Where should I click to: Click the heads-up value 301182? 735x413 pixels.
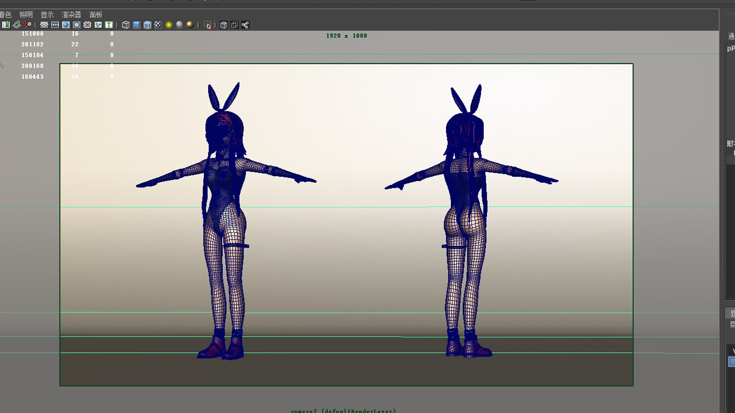(x=33, y=44)
